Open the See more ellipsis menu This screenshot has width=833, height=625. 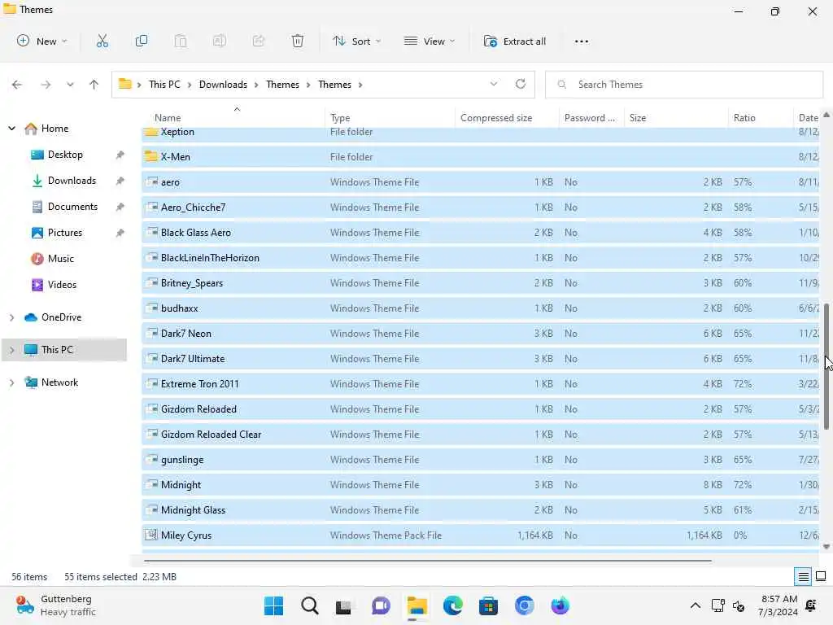click(x=582, y=42)
